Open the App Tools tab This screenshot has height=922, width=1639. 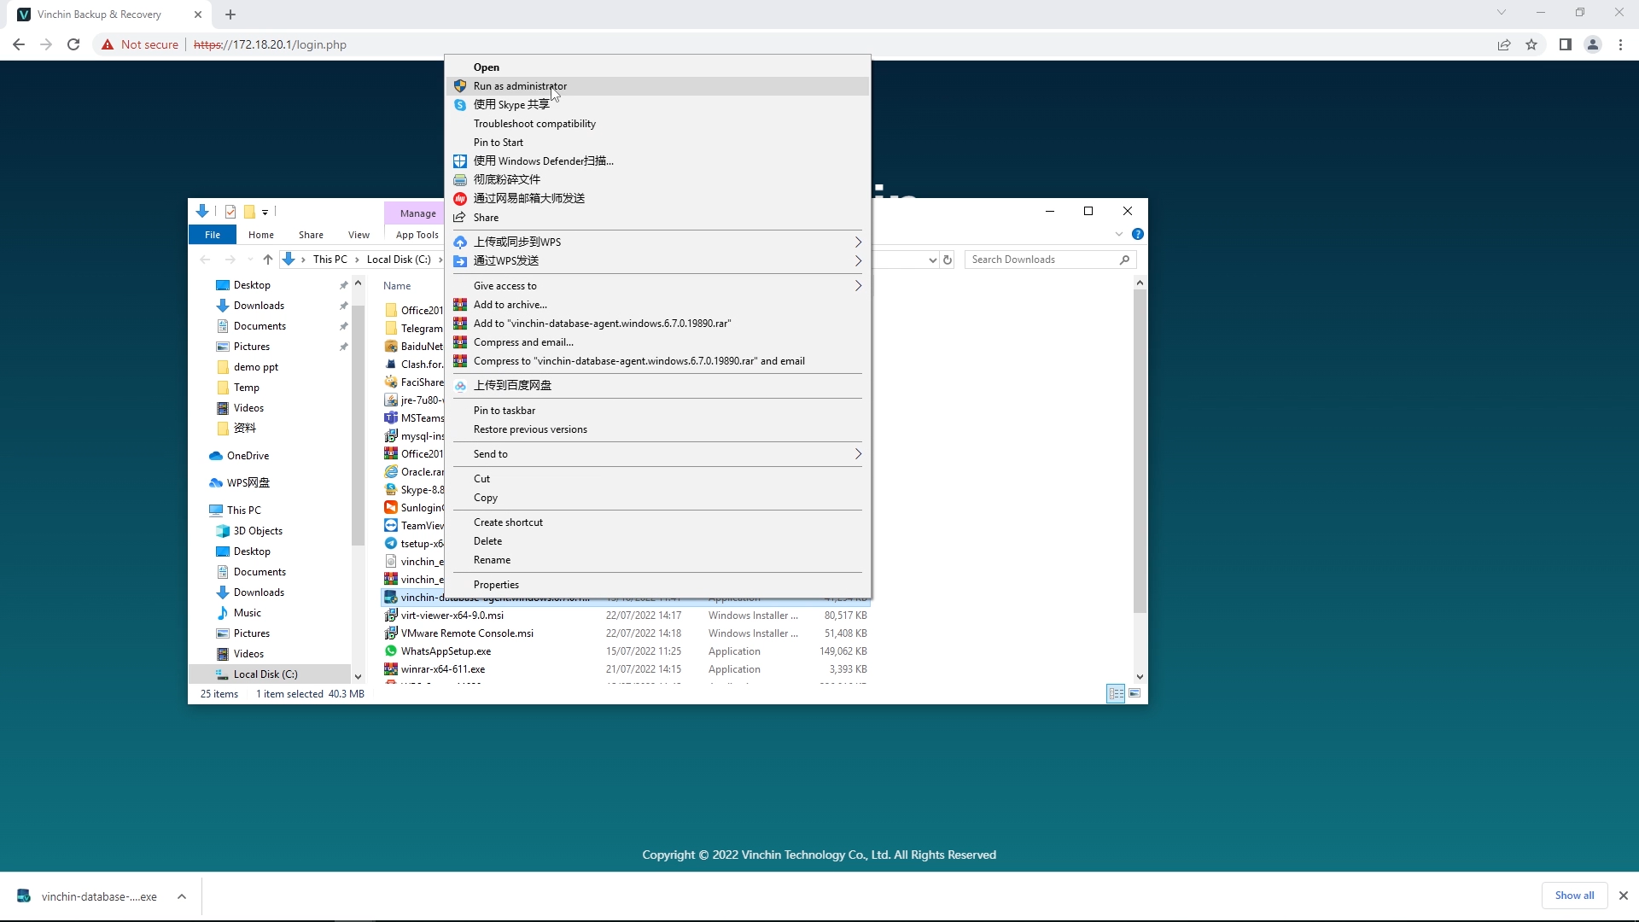tap(417, 235)
